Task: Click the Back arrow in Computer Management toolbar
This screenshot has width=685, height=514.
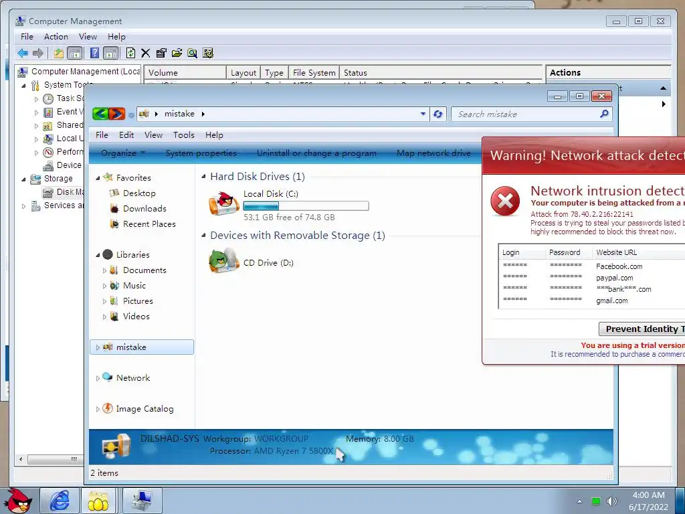Action: [23, 54]
